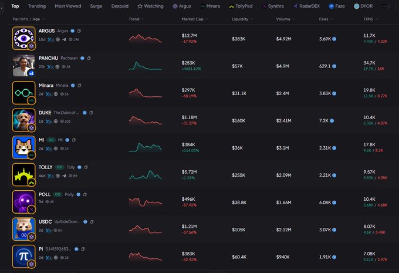
Task: Click the star icon on the Watching tab
Action: click(140, 6)
